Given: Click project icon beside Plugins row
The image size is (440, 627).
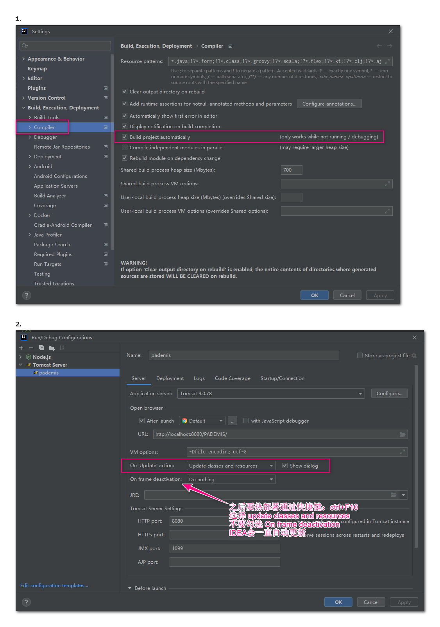Looking at the screenshot, I should [x=106, y=88].
